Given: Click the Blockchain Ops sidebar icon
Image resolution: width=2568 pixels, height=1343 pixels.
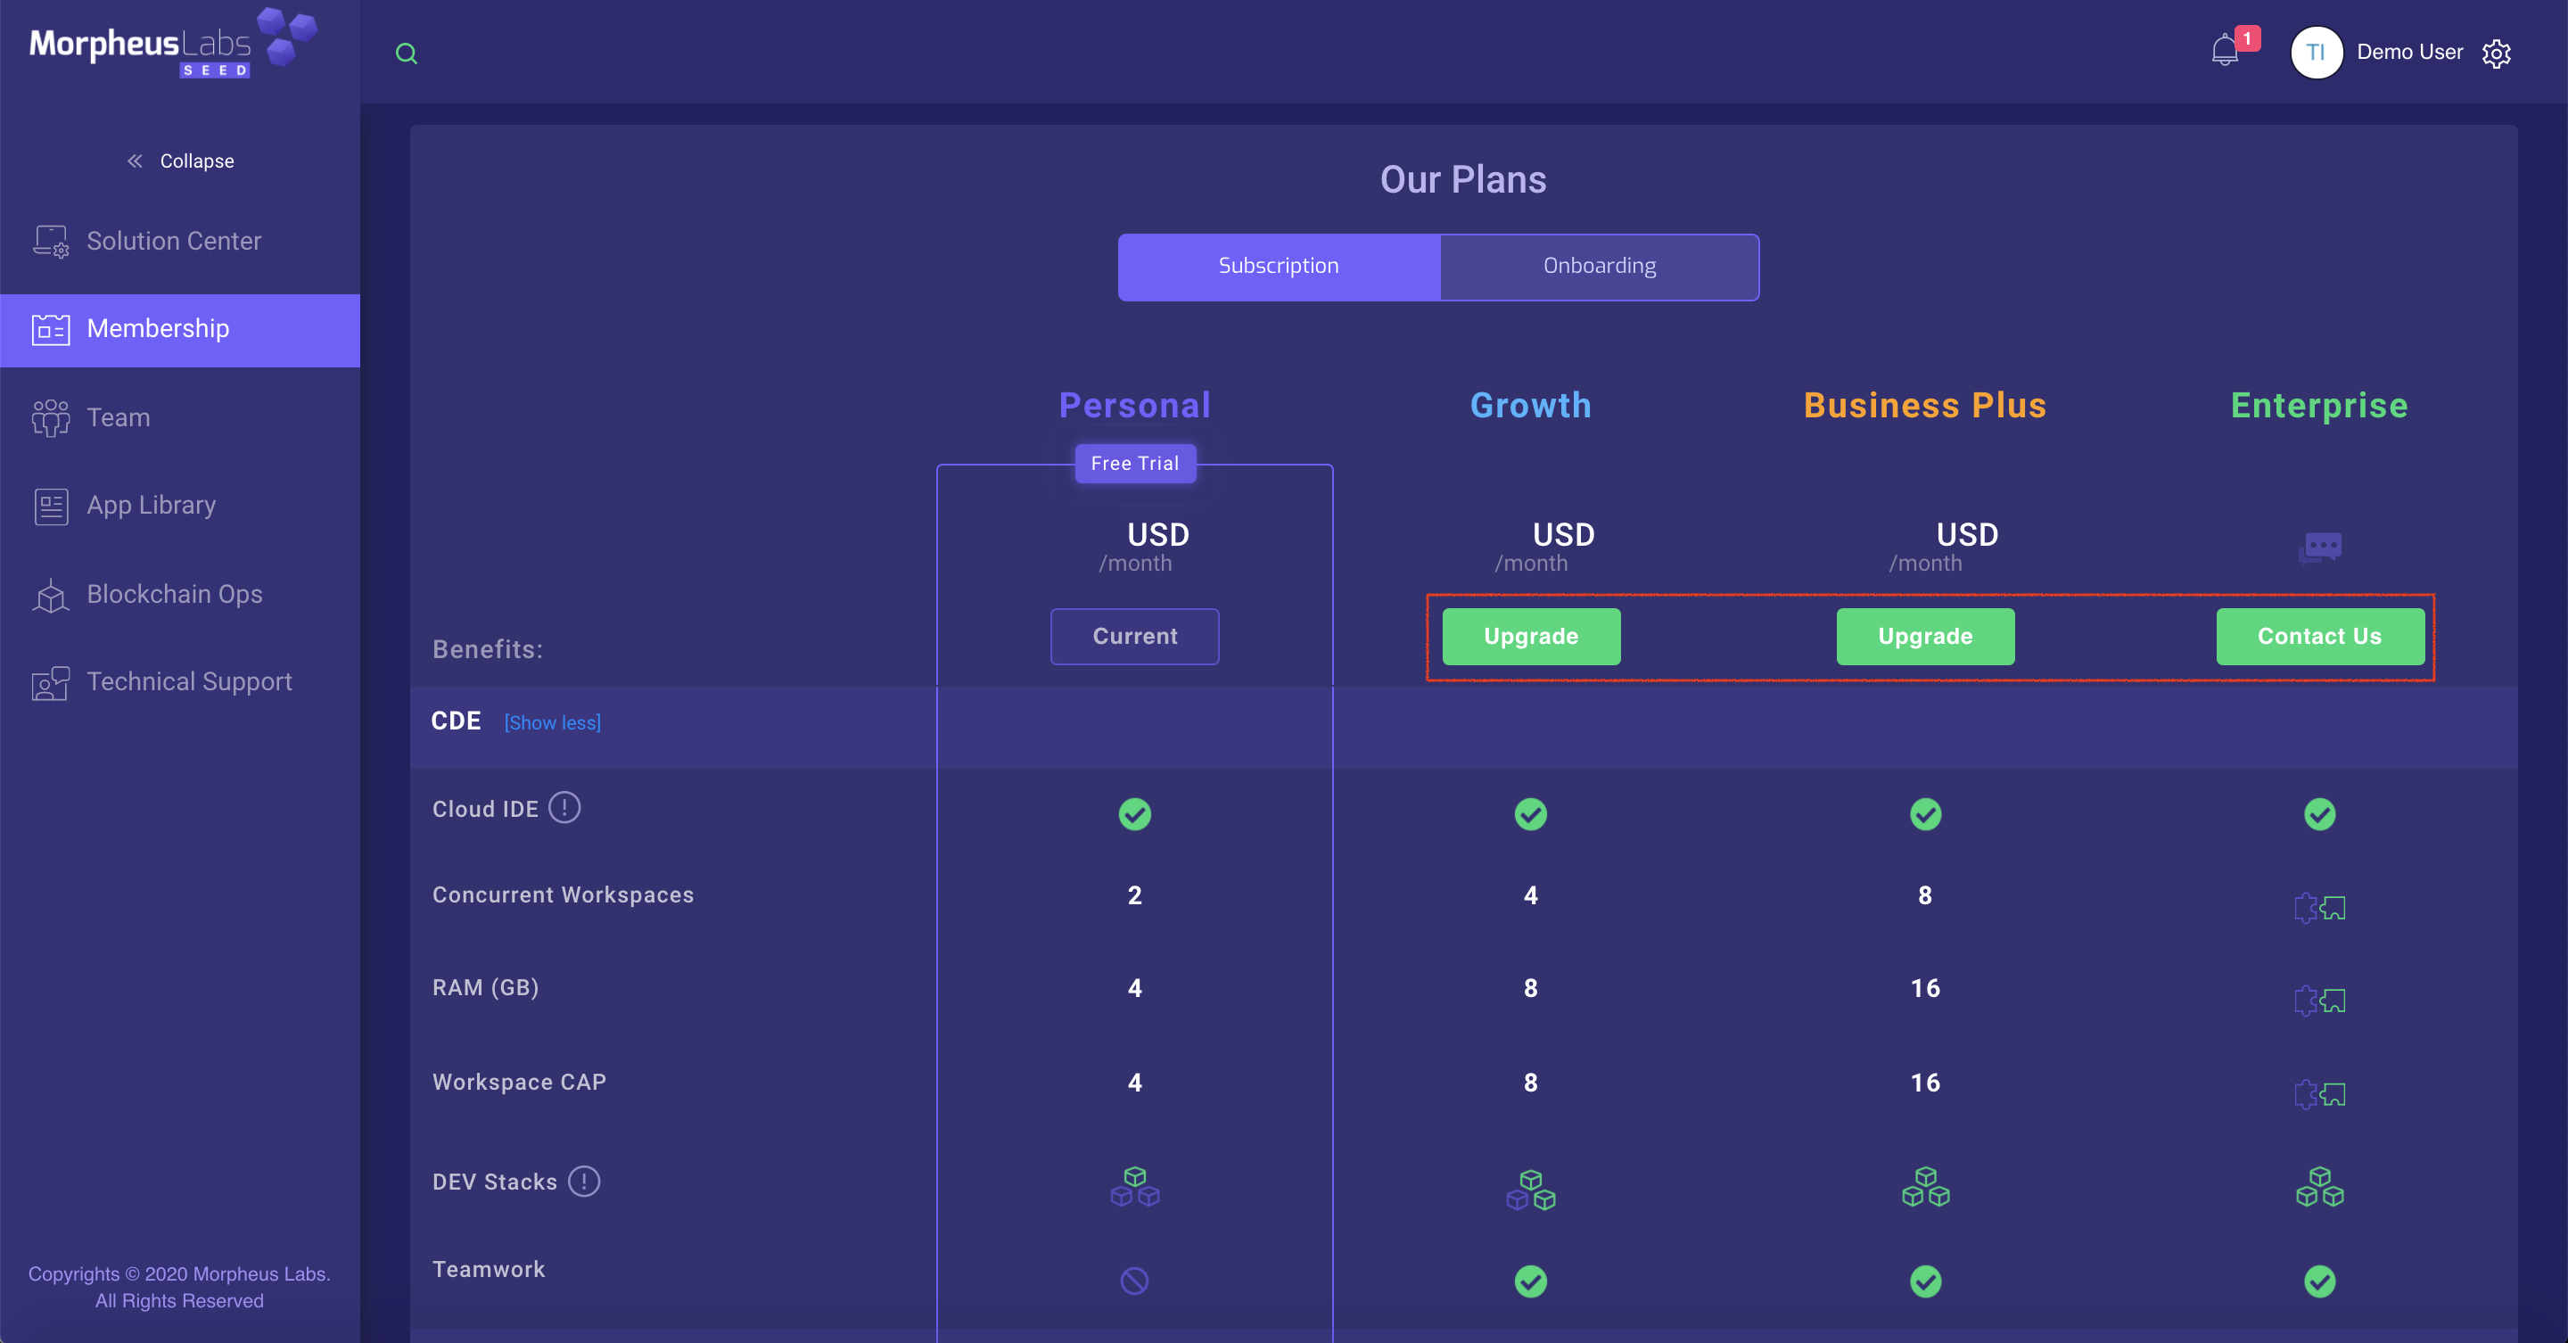Looking at the screenshot, I should (51, 595).
